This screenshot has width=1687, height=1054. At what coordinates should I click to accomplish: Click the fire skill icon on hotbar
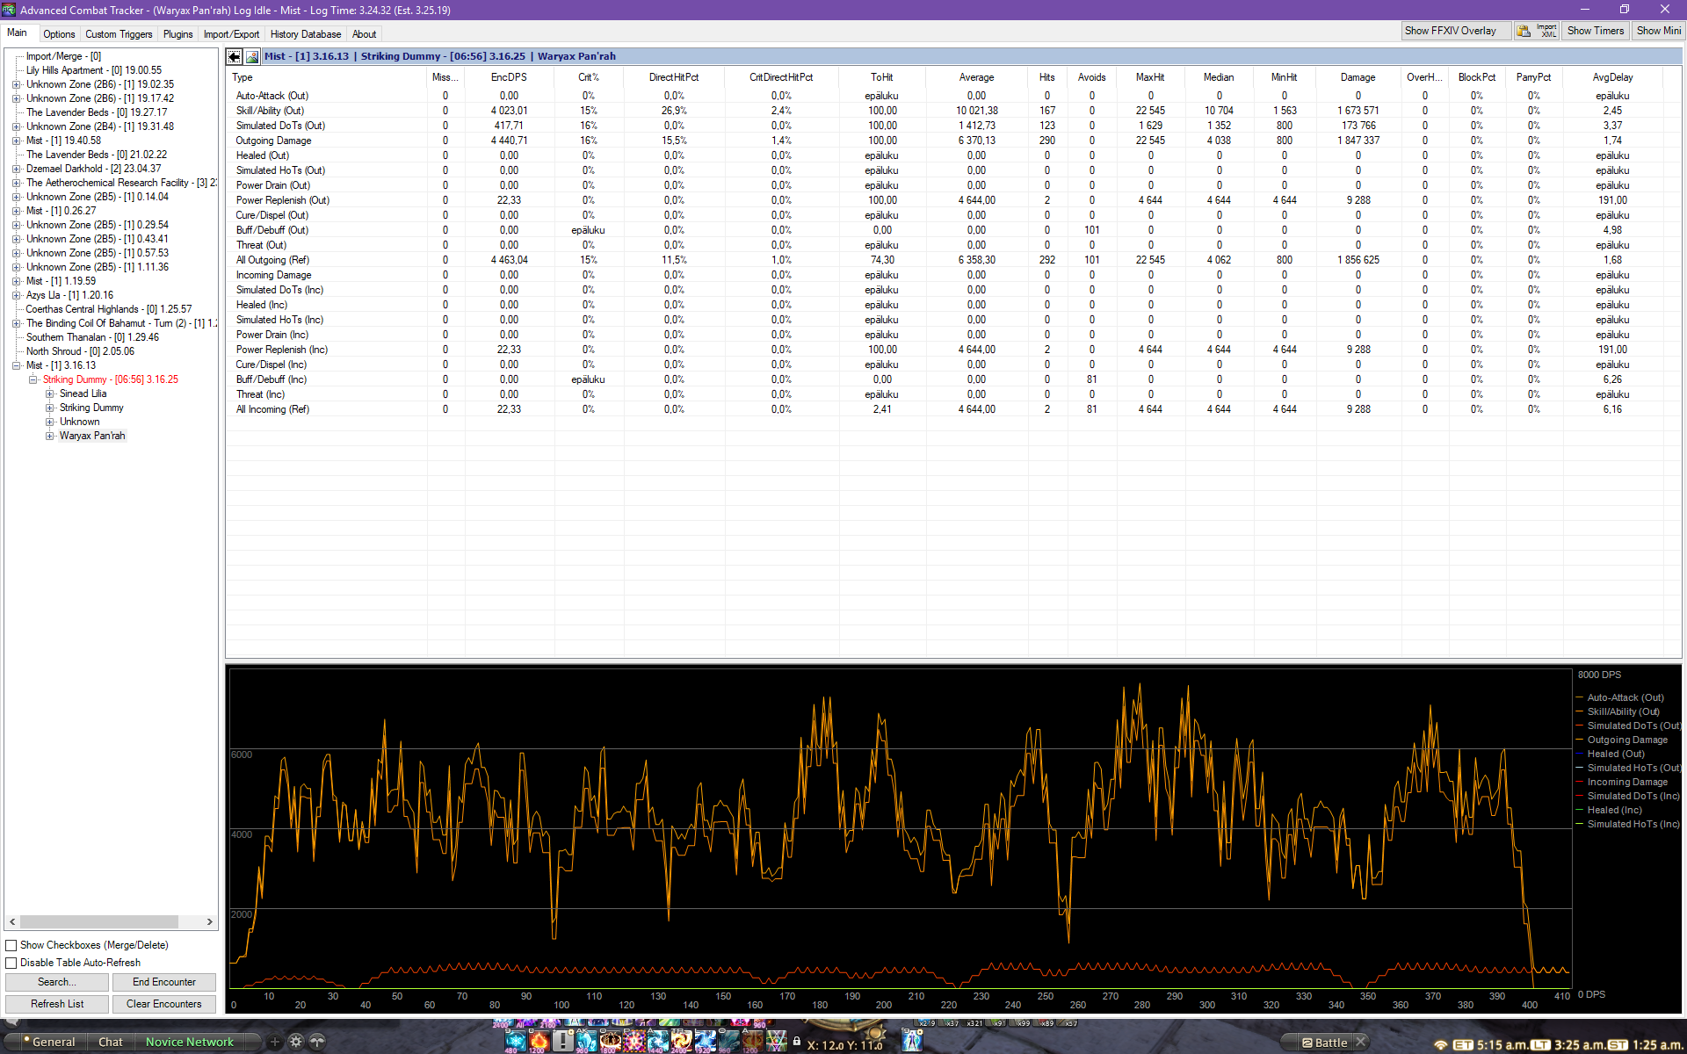point(539,1042)
